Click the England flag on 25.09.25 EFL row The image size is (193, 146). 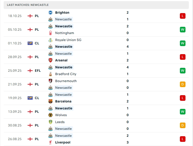(x=30, y=71)
